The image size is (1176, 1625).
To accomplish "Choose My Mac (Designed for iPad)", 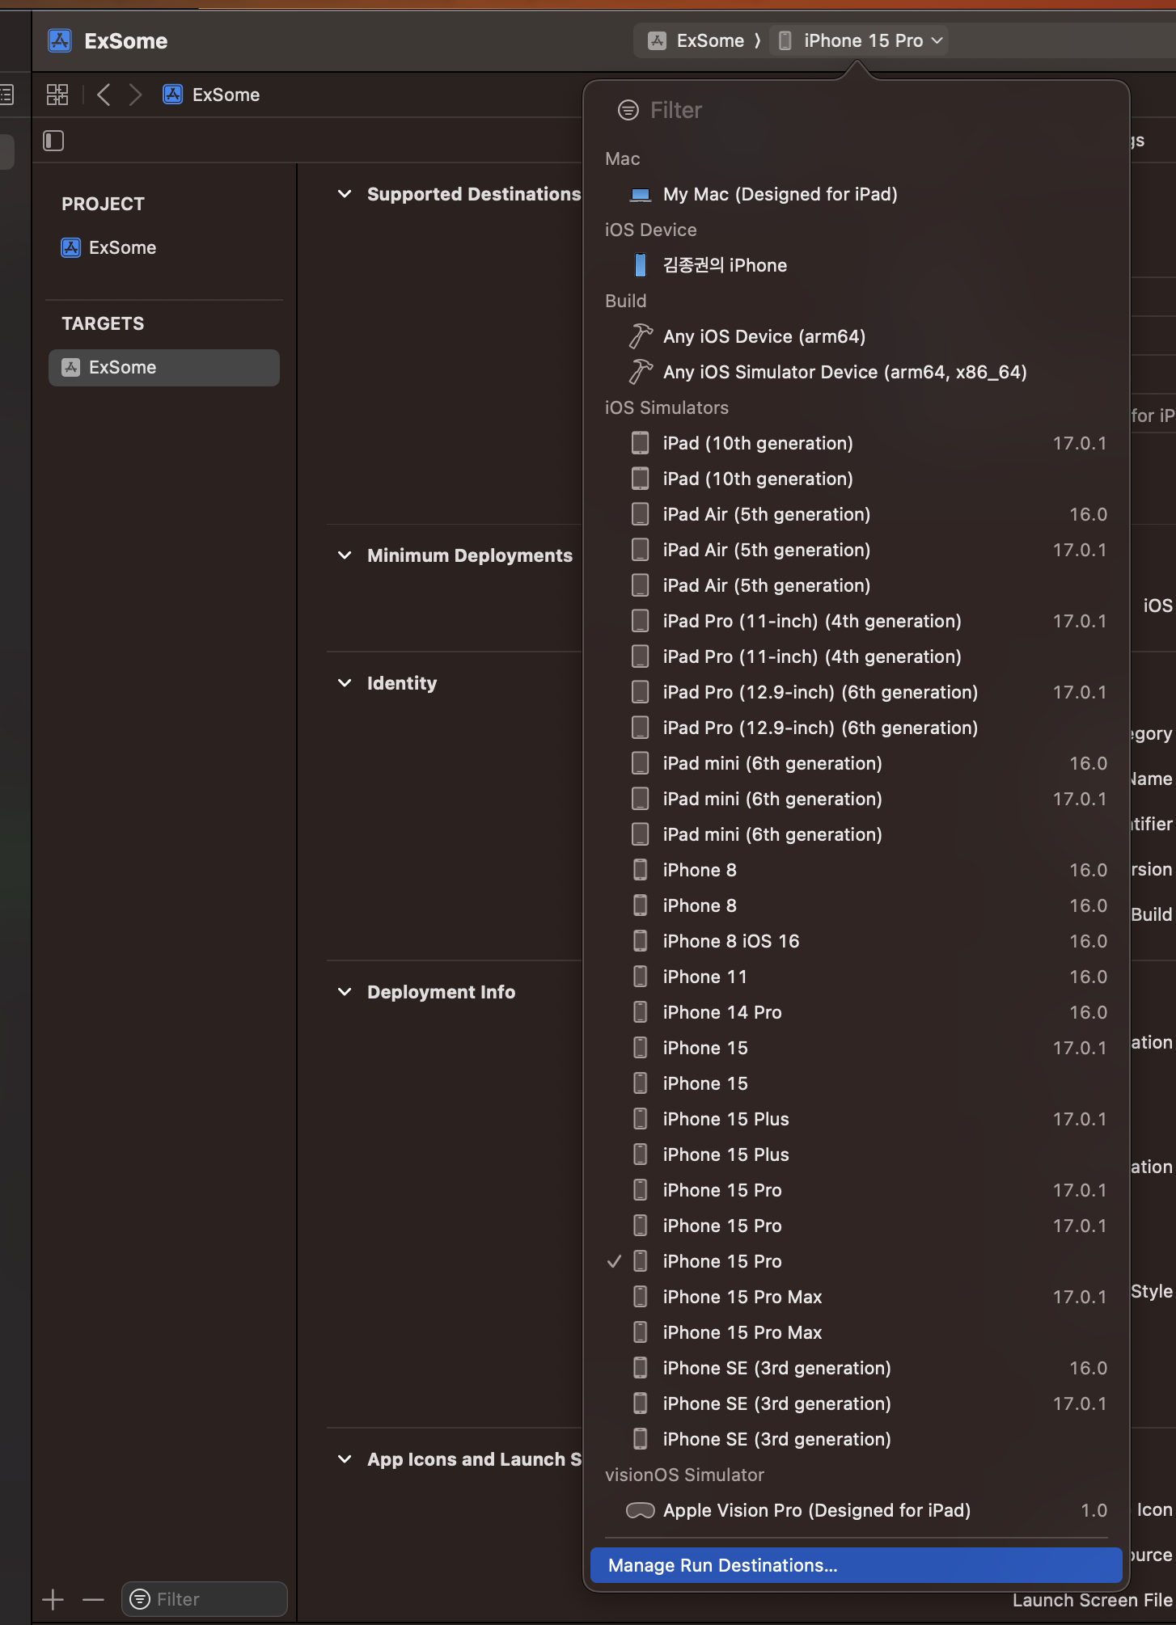I will [x=857, y=194].
